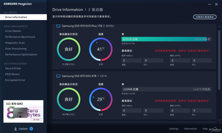Click 870 EVO sequential read value field

point(132,111)
